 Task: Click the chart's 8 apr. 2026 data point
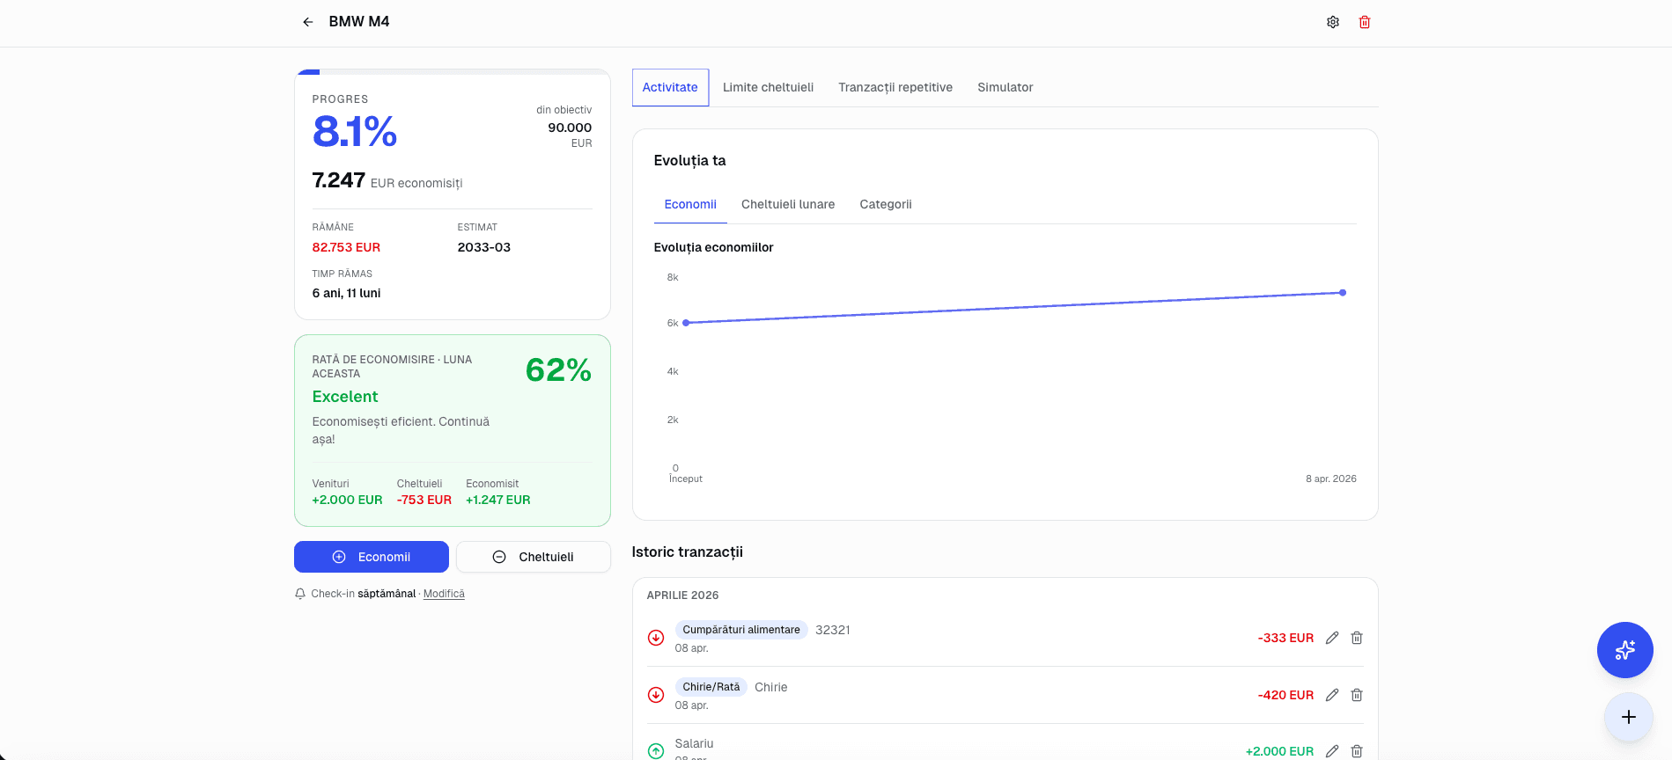tap(1343, 293)
